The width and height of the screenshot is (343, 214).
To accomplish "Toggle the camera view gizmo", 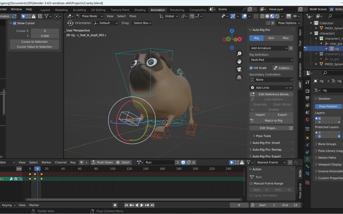I will pyautogui.click(x=239, y=69).
